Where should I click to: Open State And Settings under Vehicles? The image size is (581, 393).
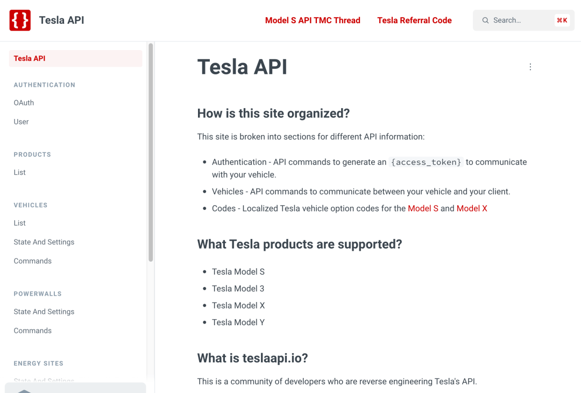pos(44,242)
